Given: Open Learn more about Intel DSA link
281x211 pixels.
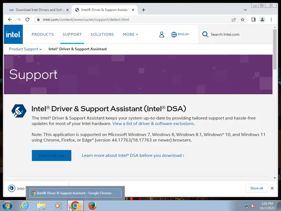Looking at the screenshot, I should [133, 156].
